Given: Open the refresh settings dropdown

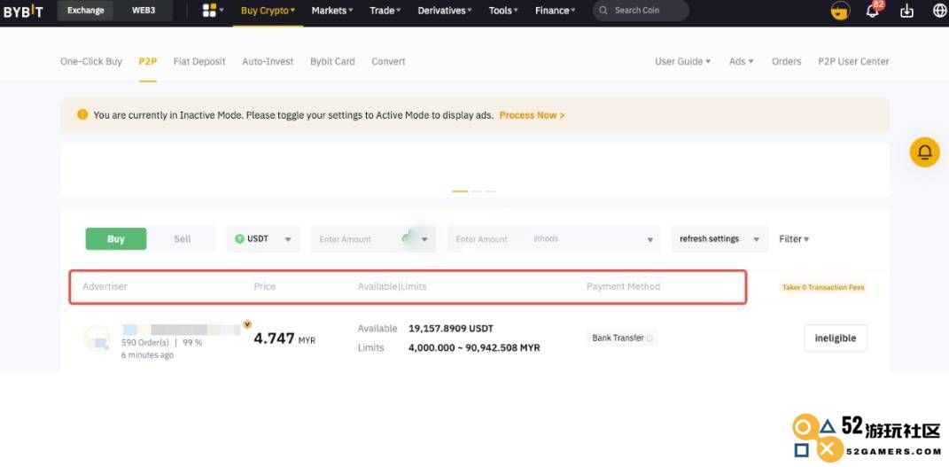Looking at the screenshot, I should point(720,239).
